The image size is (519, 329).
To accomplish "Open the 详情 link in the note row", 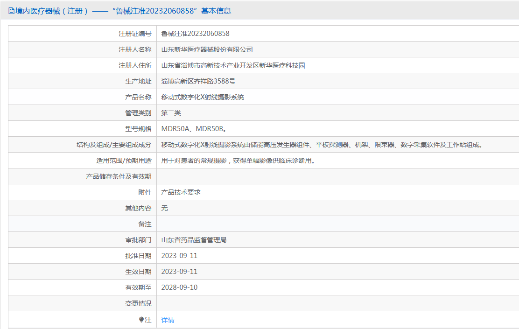I will coord(168,320).
